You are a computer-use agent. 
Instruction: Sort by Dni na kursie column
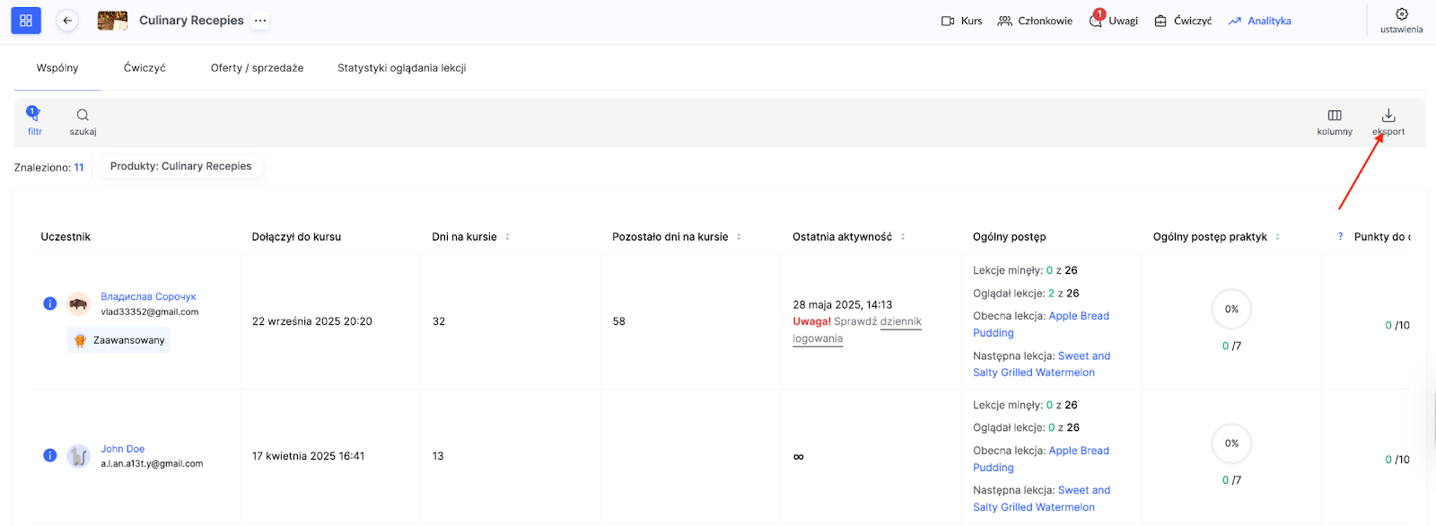(507, 237)
